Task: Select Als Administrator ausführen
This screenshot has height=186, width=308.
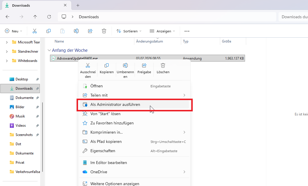Action: (134, 105)
